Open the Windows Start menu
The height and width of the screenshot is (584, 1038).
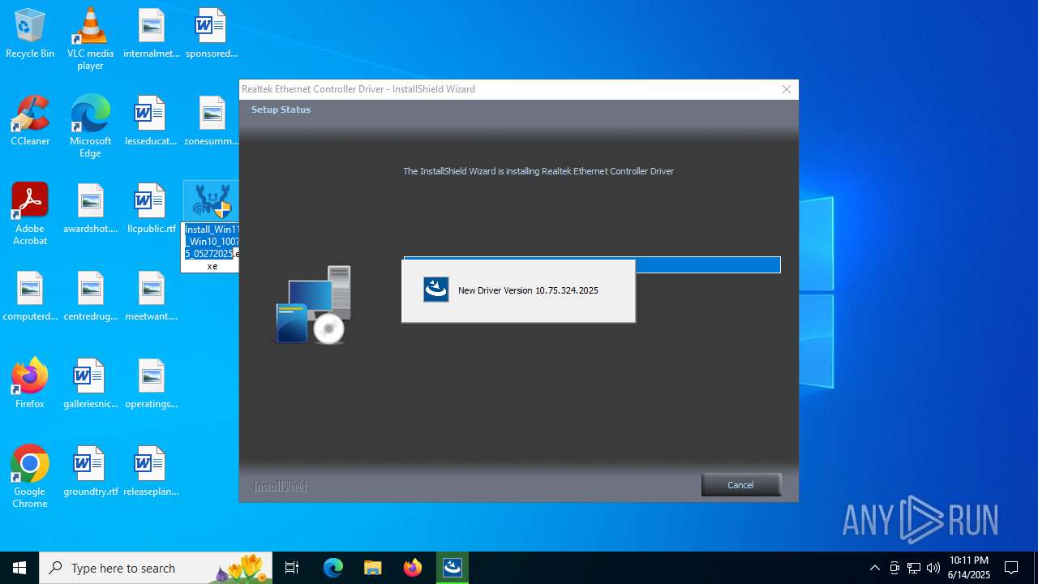pyautogui.click(x=19, y=568)
